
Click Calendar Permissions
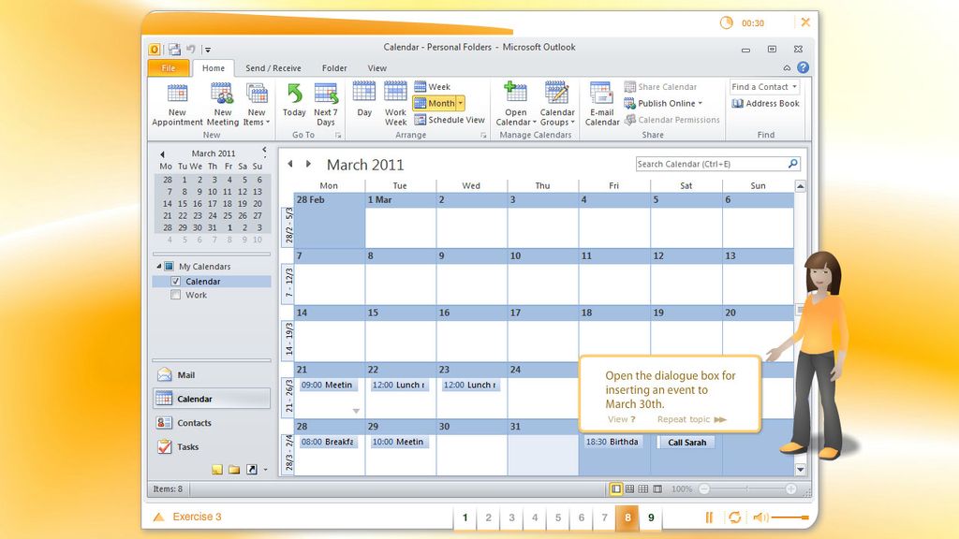(x=671, y=120)
